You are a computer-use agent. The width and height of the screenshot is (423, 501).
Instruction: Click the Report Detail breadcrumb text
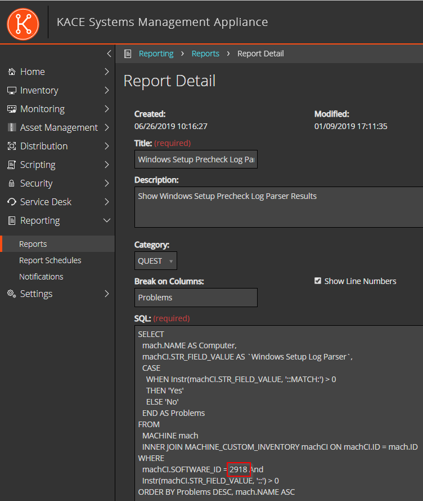260,54
